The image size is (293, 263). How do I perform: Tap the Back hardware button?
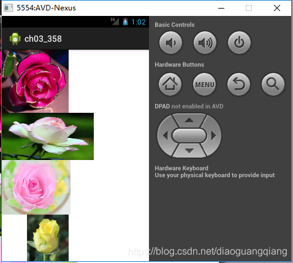(238, 84)
